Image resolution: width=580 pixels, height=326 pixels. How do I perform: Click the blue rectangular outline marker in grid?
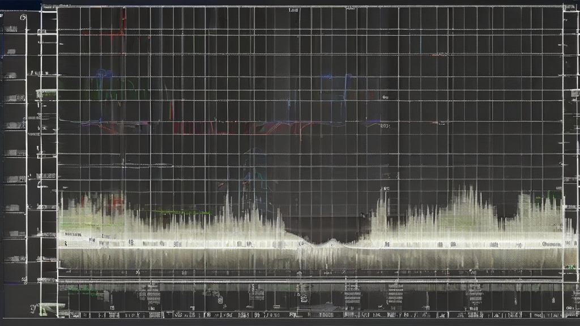tap(335, 86)
